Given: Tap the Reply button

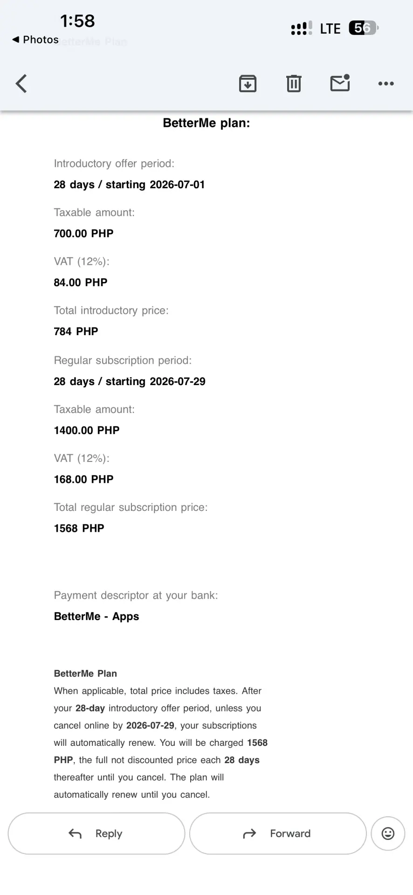Looking at the screenshot, I should coord(96,833).
